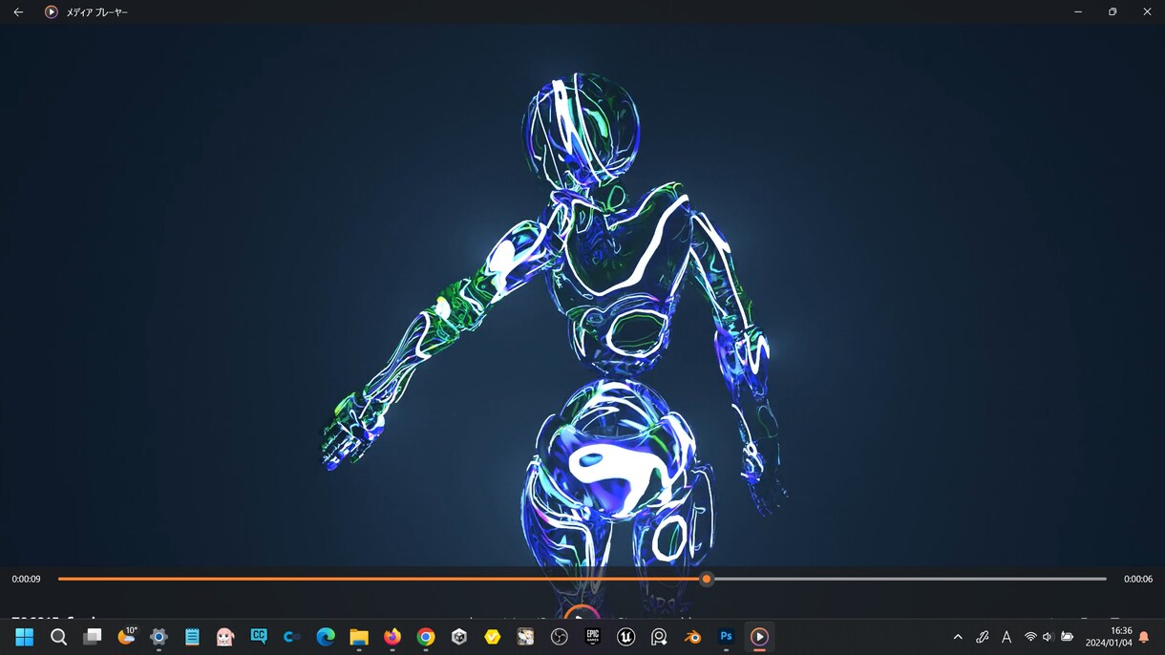Check the battery icon in the tray
The image size is (1165, 655).
click(1067, 637)
